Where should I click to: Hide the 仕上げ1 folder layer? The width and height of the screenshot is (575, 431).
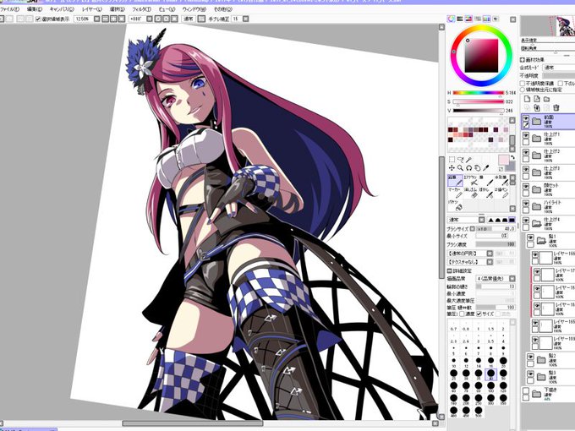click(x=526, y=135)
